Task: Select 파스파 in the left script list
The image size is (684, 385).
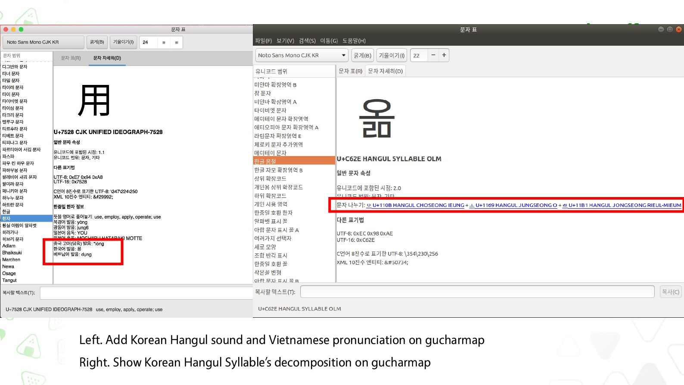Action: pyautogui.click(x=26, y=157)
